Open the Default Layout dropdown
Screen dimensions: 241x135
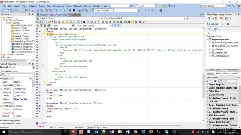coord(224,6)
